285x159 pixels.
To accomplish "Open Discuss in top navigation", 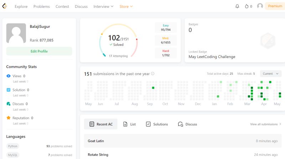I will pos(81,6).
